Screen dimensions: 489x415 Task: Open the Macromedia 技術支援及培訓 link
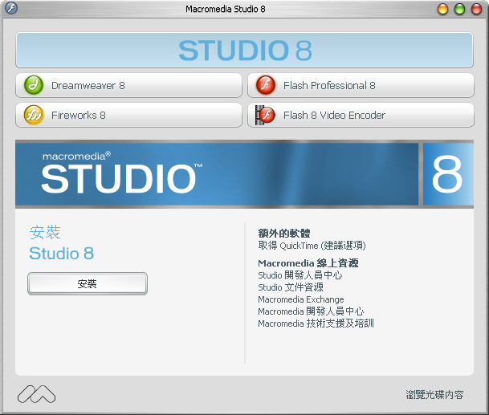tap(316, 323)
